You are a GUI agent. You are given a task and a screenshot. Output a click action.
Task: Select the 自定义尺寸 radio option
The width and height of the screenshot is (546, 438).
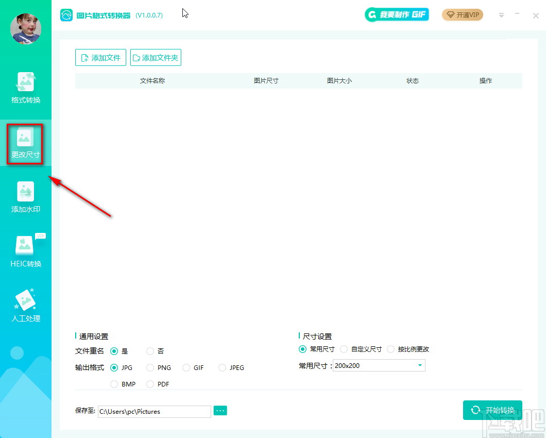(x=344, y=349)
